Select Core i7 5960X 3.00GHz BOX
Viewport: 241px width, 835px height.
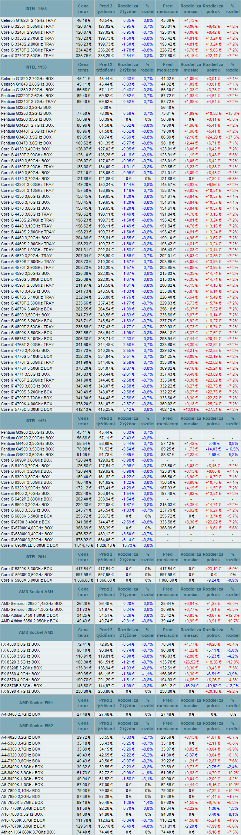tap(27, 580)
